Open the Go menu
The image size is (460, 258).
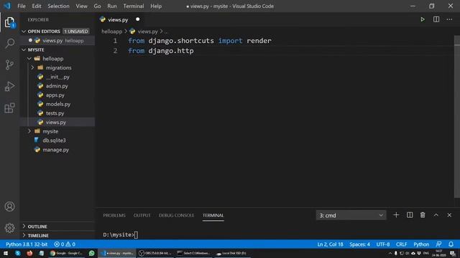click(x=97, y=6)
